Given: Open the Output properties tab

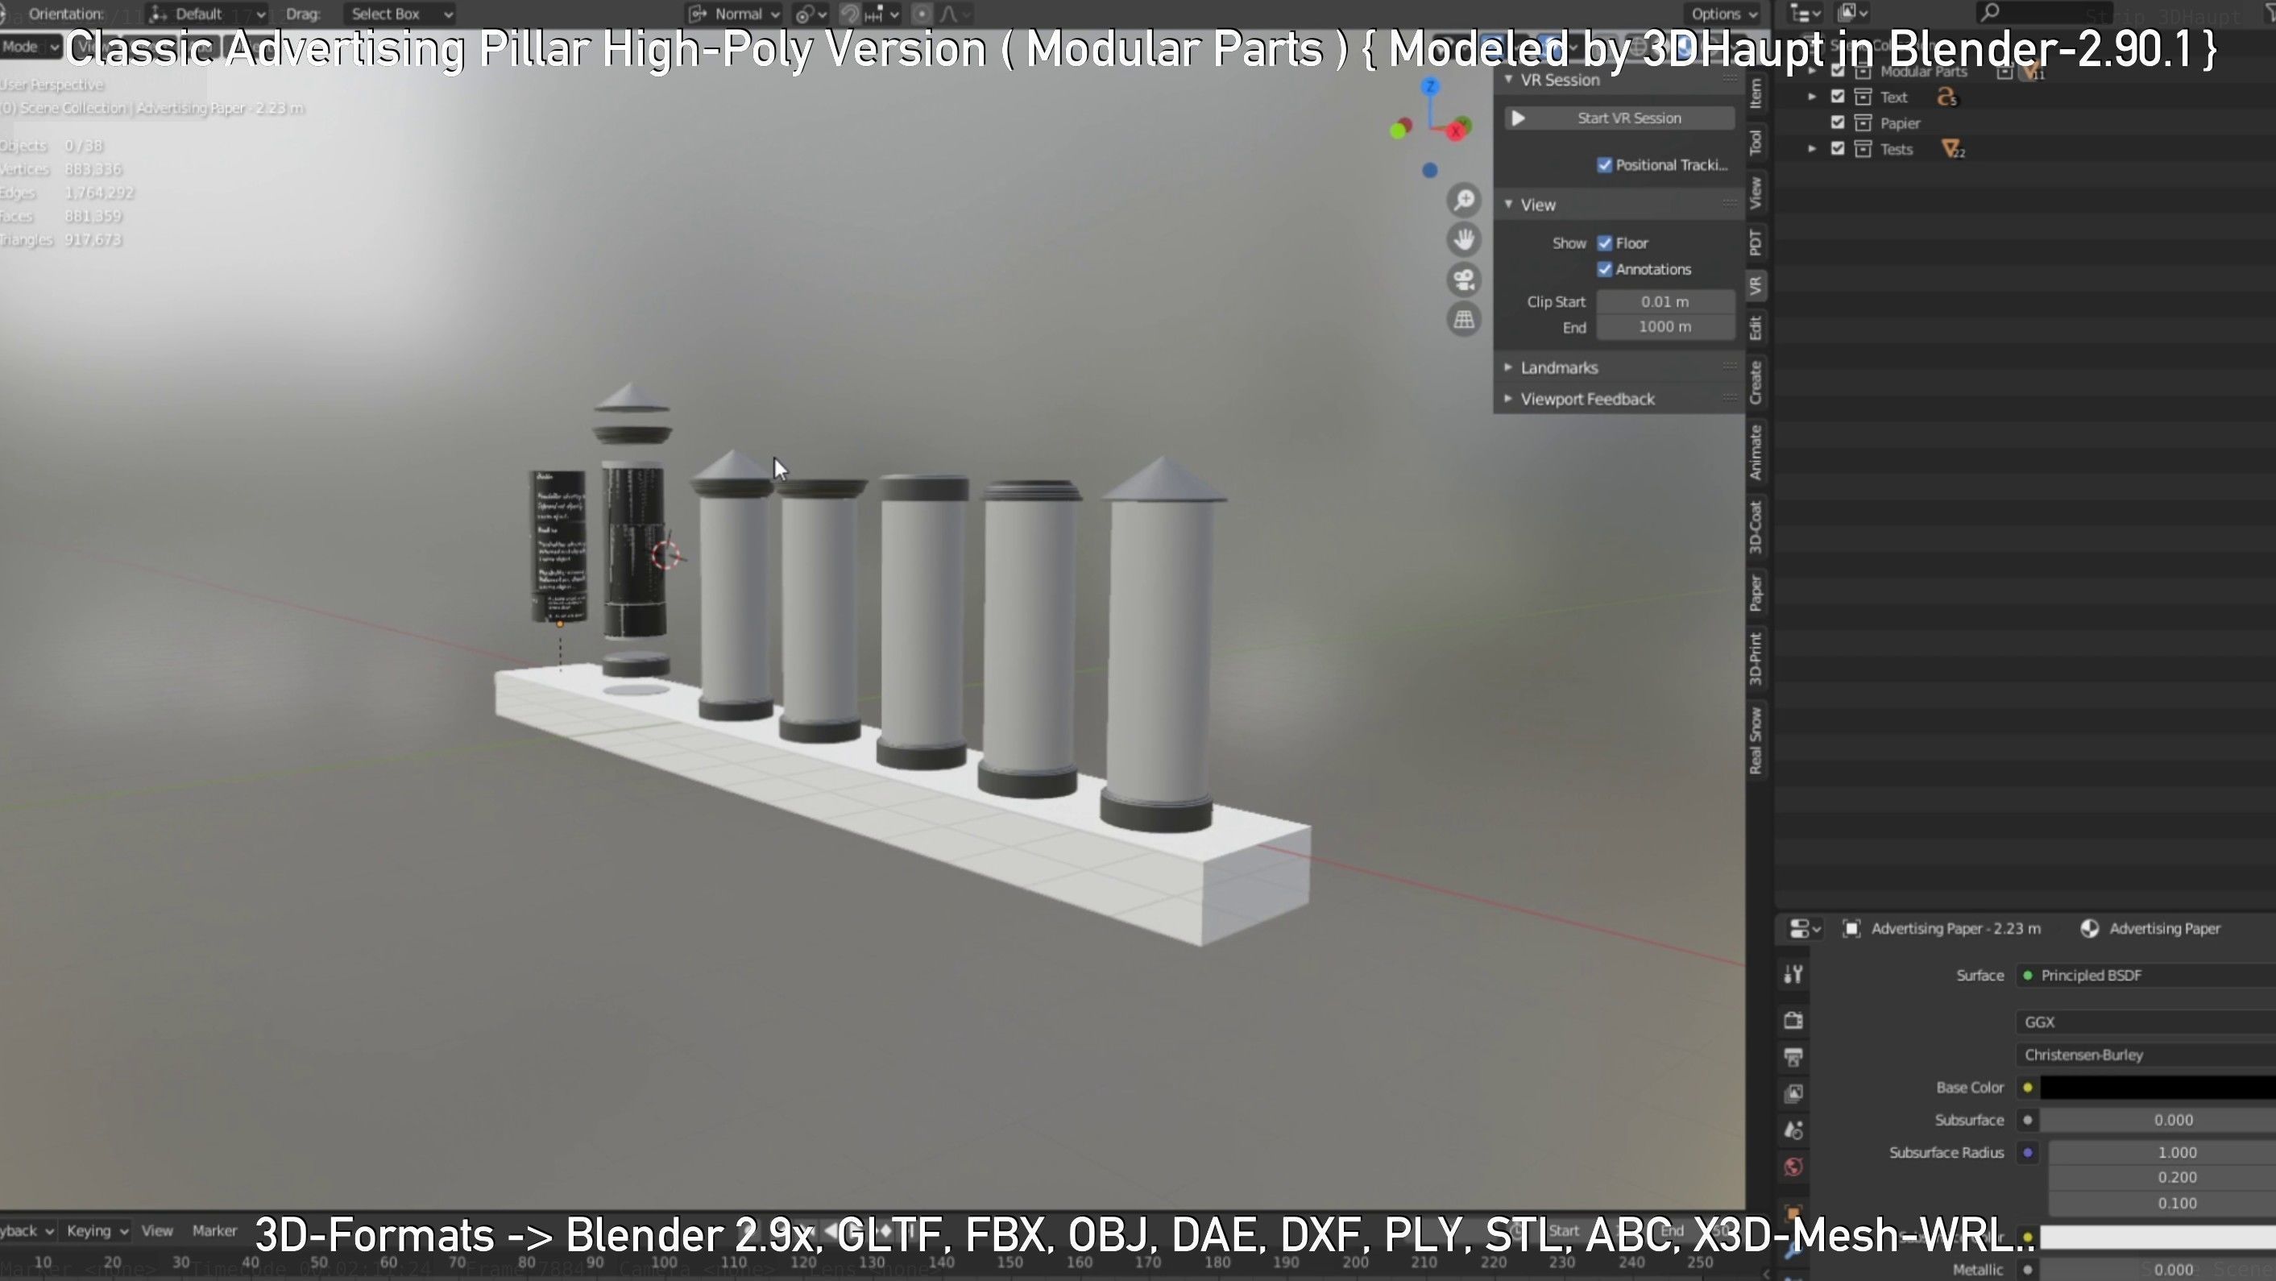Looking at the screenshot, I should coord(1793,1056).
